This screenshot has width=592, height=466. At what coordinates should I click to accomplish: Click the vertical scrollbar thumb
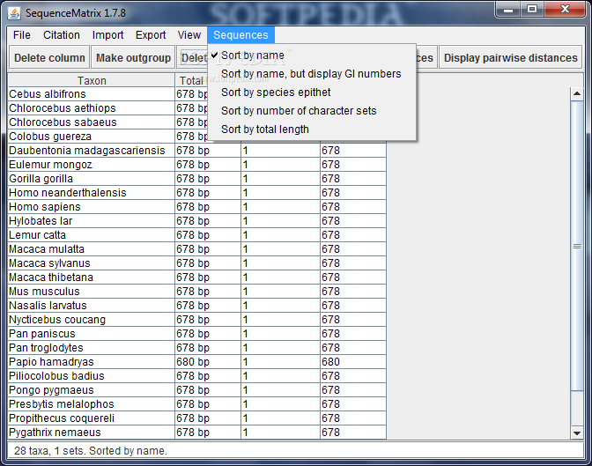(x=577, y=247)
